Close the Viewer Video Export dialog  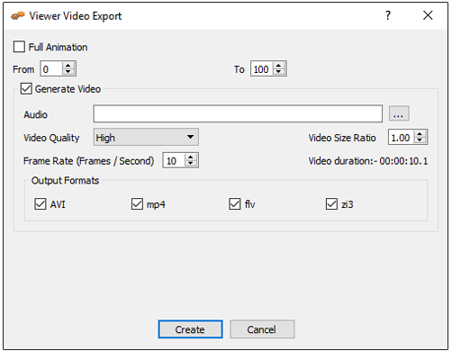tap(428, 15)
